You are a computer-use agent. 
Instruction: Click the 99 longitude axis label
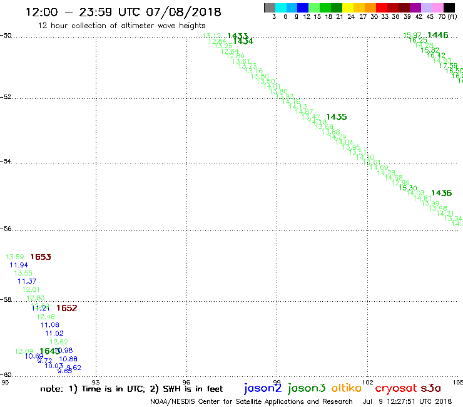[277, 383]
